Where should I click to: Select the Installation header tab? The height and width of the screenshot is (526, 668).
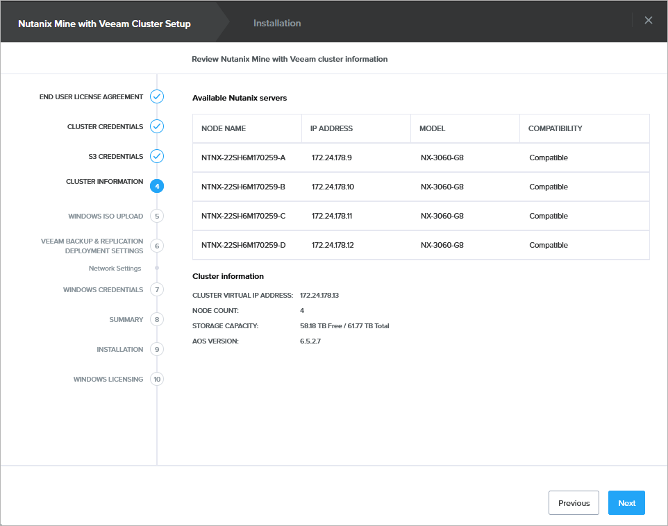click(x=277, y=23)
